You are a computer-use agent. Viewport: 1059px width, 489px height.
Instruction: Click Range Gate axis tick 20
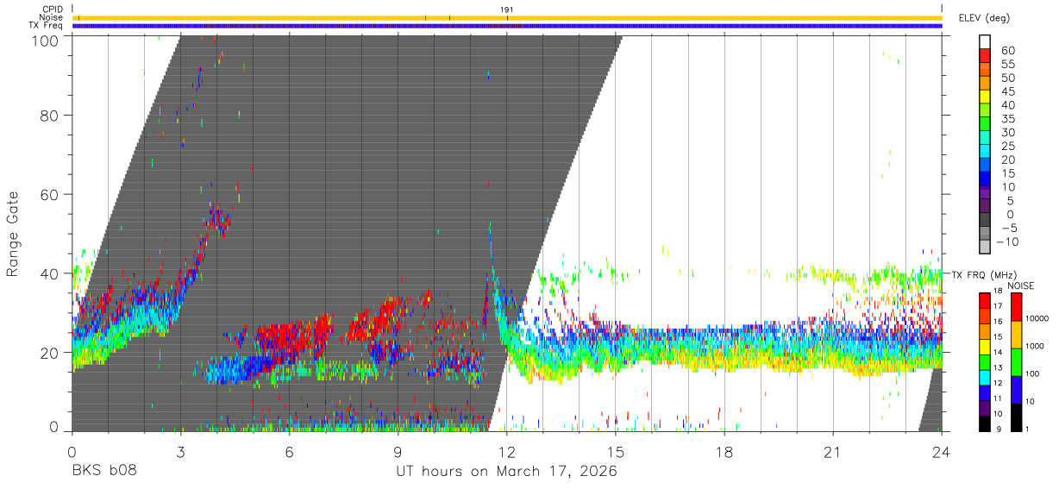50,353
